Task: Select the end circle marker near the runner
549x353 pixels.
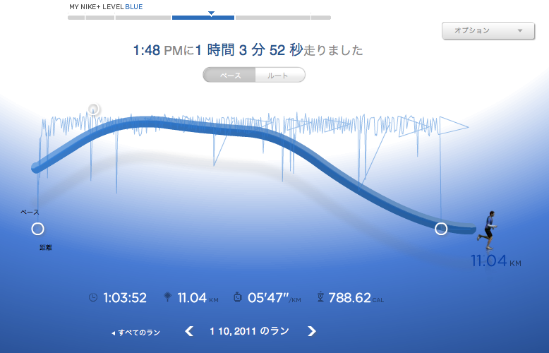Action: click(x=441, y=229)
